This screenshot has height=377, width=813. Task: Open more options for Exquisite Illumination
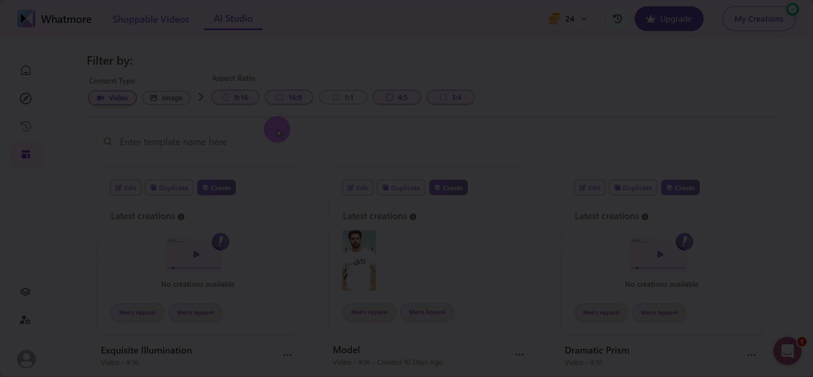point(288,355)
